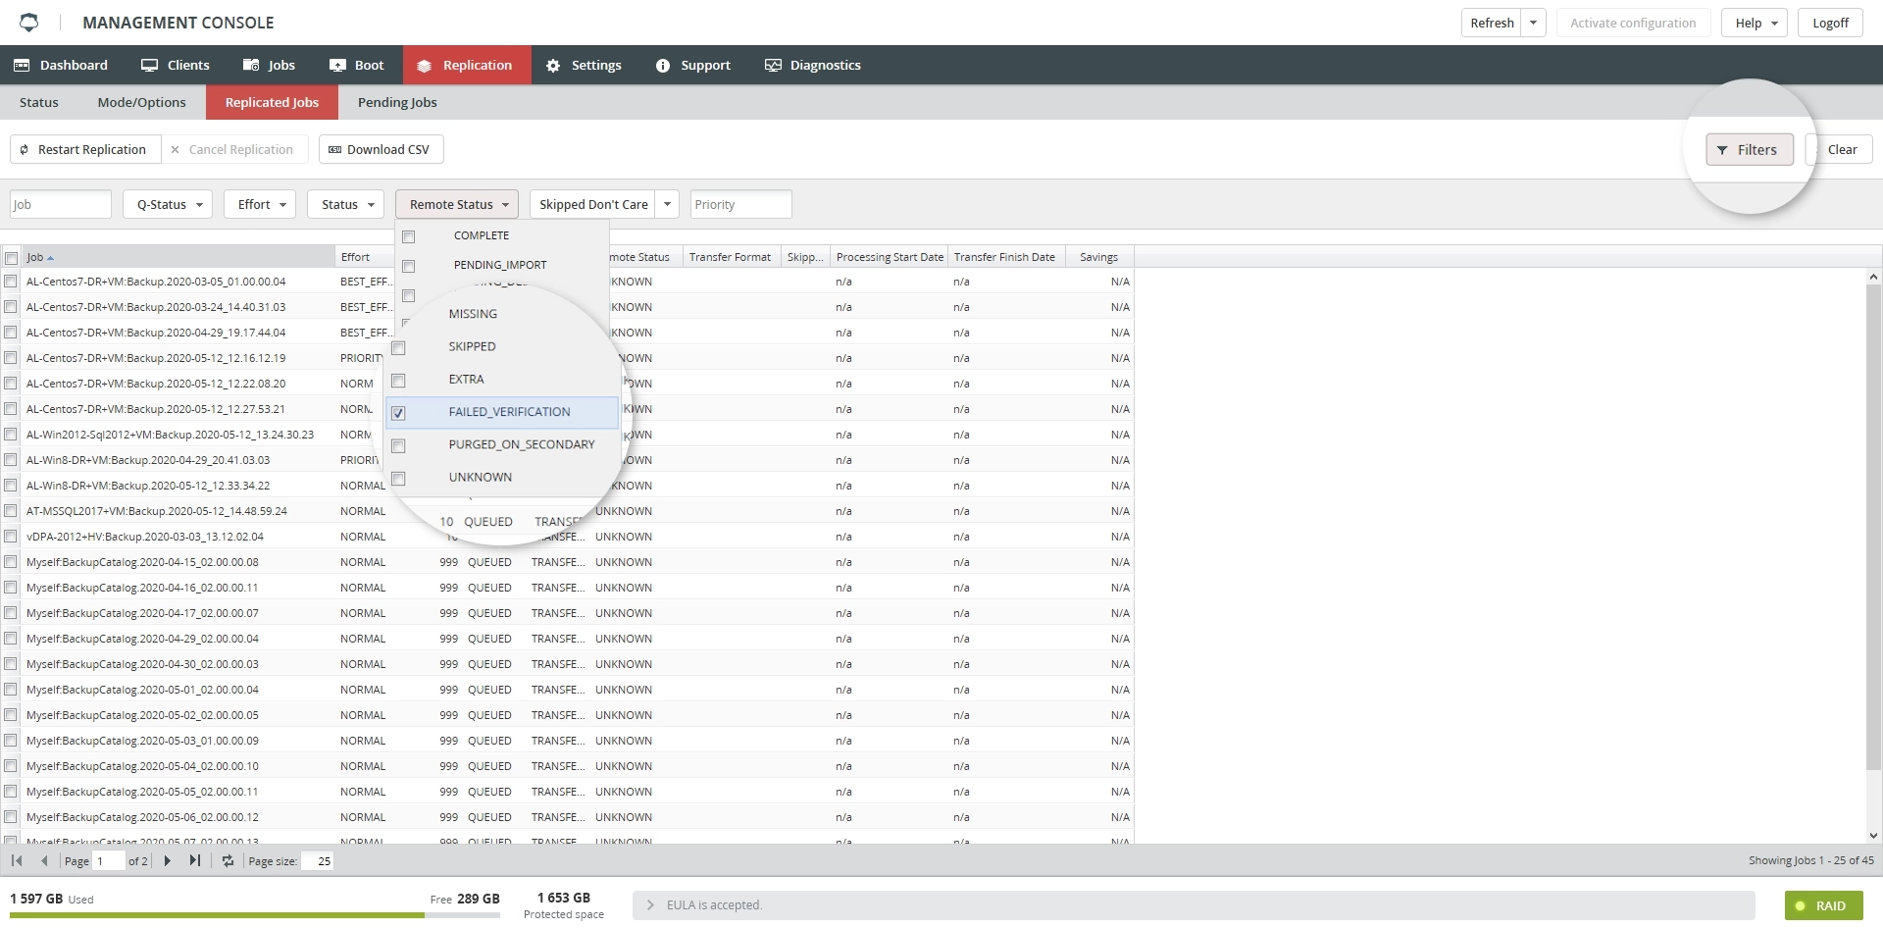The image size is (1883, 928).
Task: Click the Restart Replication button
Action: 85,149
